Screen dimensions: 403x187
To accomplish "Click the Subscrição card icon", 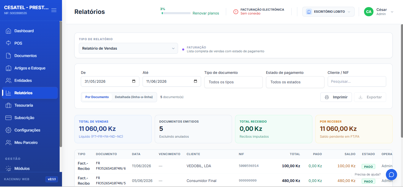I will (x=8, y=118).
